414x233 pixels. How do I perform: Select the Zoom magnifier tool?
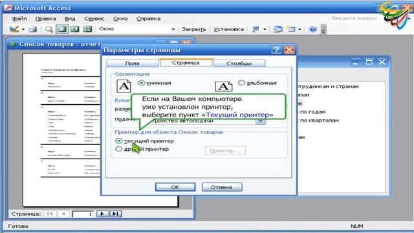pyautogui.click(x=49, y=29)
